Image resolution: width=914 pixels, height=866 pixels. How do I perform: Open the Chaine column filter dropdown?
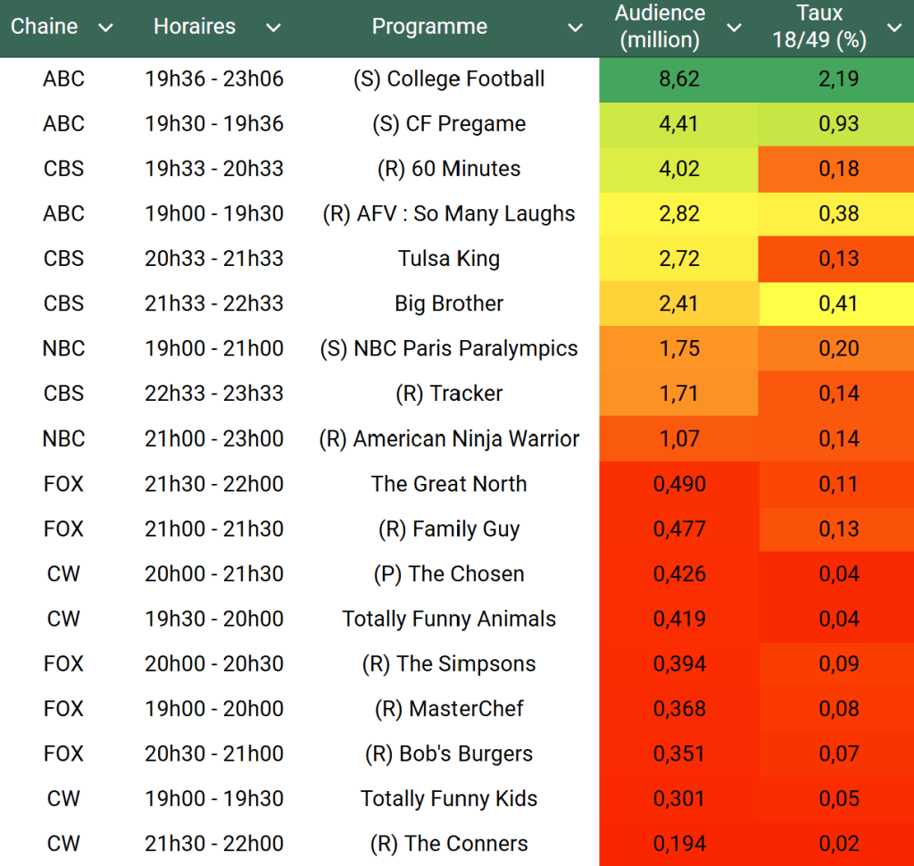[x=105, y=28]
